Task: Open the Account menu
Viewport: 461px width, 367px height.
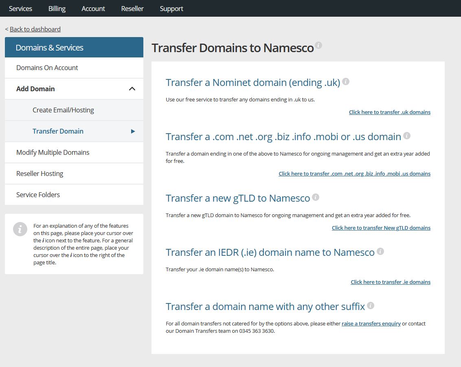Action: pyautogui.click(x=93, y=9)
